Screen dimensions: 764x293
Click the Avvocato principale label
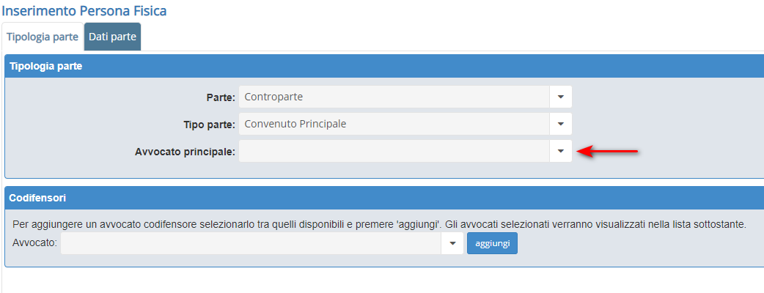pyautogui.click(x=185, y=152)
